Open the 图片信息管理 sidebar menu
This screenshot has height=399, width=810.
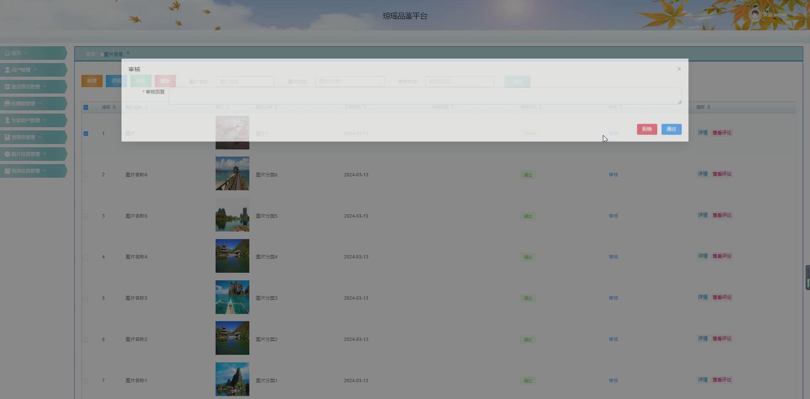(x=33, y=154)
